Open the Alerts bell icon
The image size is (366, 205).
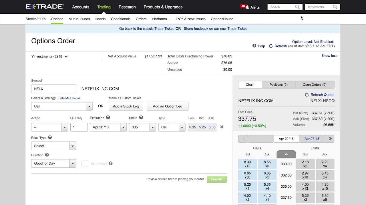247,7
